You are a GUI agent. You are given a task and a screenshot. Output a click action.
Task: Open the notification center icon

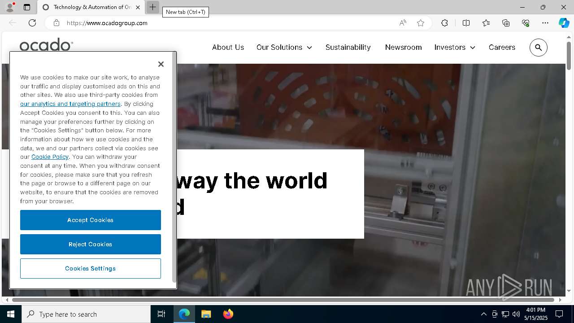point(560,314)
